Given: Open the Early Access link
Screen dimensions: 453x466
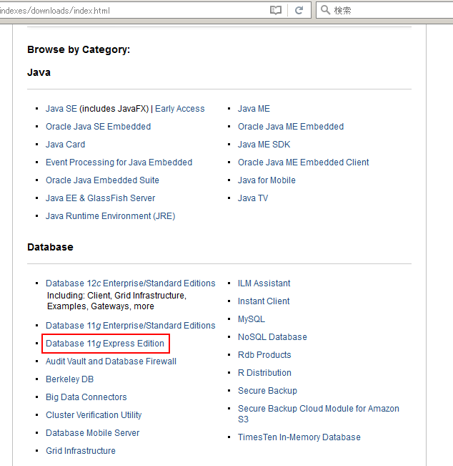Looking at the screenshot, I should (x=180, y=109).
